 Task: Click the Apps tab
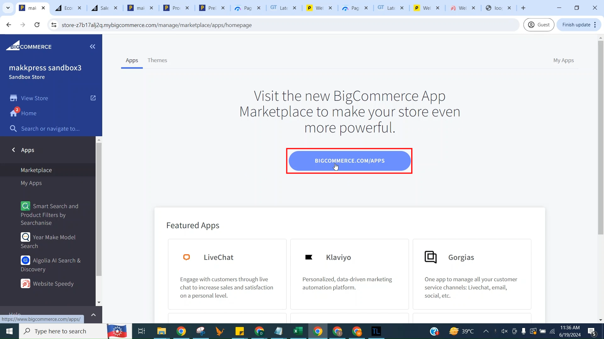click(x=132, y=60)
